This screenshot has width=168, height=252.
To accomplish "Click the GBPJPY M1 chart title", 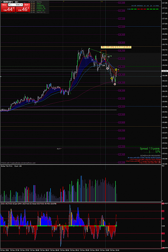I will pyautogui.click(x=11, y=2).
